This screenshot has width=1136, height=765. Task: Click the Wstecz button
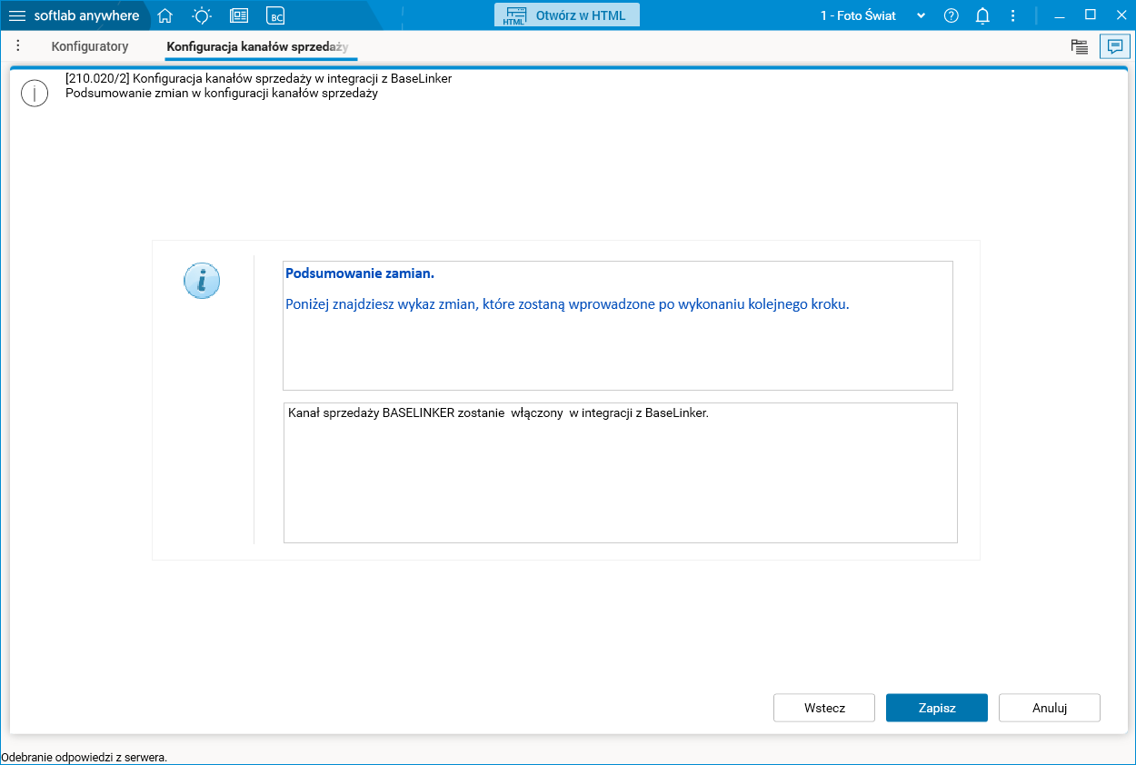(824, 708)
